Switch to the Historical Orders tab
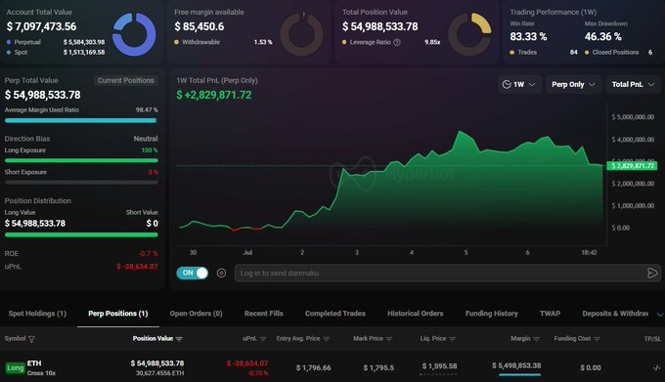Viewport: 665px width, 382px height. point(416,314)
